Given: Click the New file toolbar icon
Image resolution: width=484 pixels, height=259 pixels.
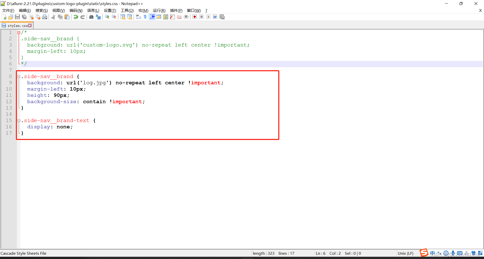Looking at the screenshot, I should pos(4,17).
